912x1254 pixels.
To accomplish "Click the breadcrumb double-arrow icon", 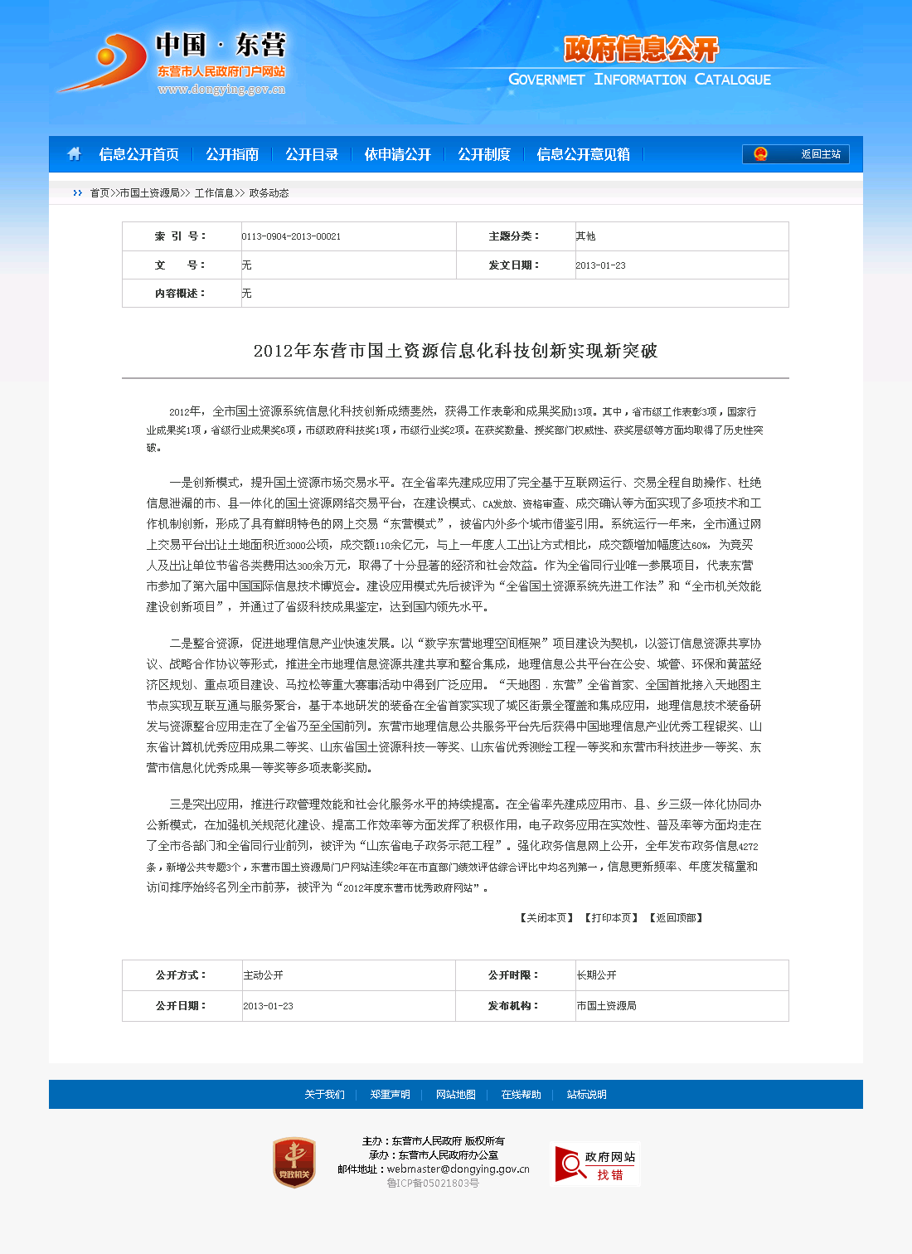I will 78,193.
